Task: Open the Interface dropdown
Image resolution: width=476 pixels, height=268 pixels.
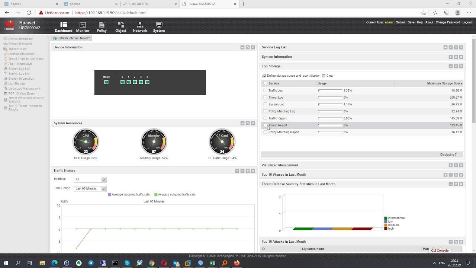Action: (90, 180)
